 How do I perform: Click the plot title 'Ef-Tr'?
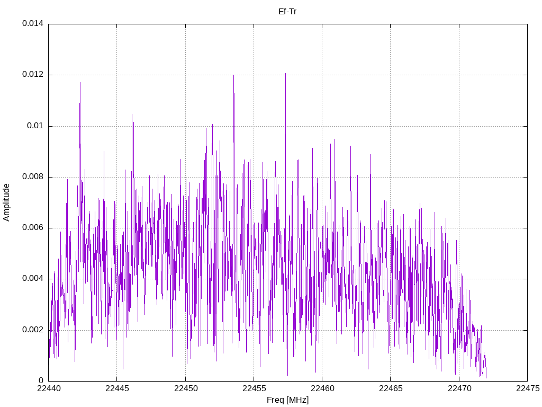(x=287, y=12)
